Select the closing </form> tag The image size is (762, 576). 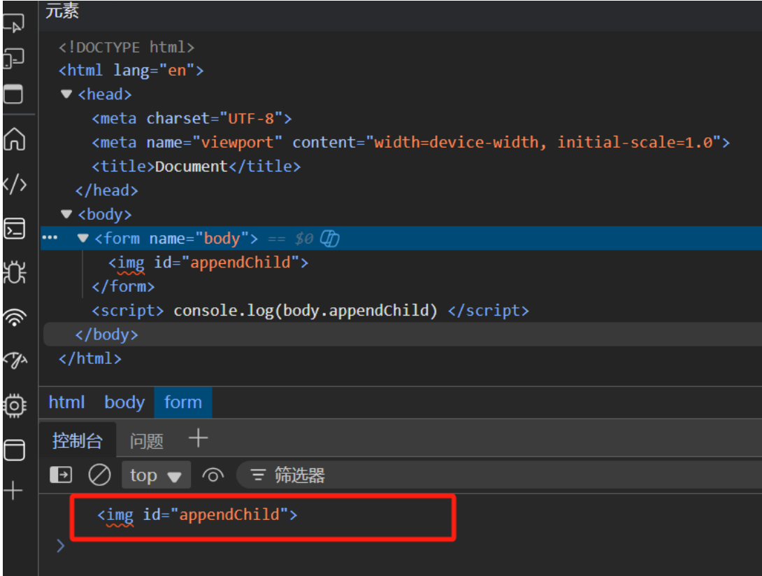[123, 286]
